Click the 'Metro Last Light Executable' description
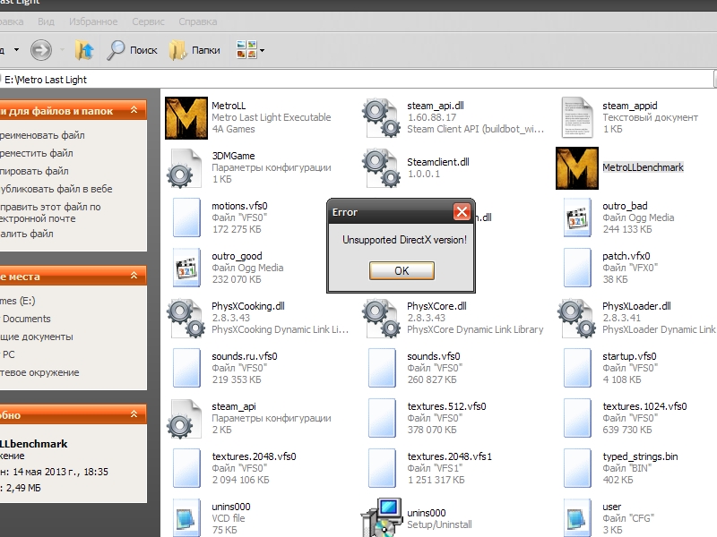This screenshot has height=537, width=717. click(272, 117)
